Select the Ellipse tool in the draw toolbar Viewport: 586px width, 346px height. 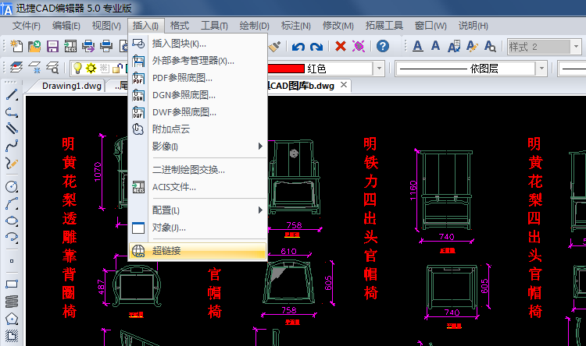click(x=12, y=221)
